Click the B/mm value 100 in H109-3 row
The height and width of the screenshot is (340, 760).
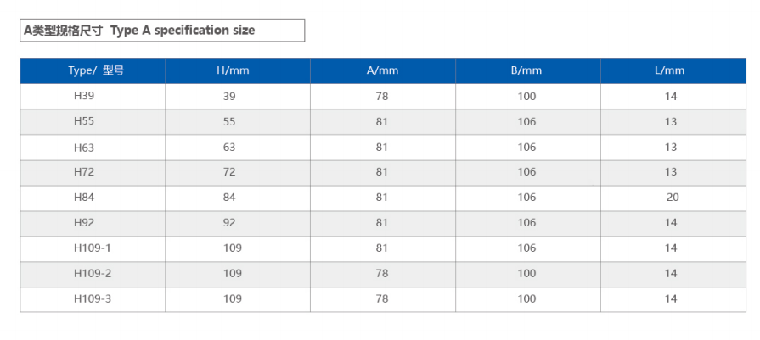526,298
